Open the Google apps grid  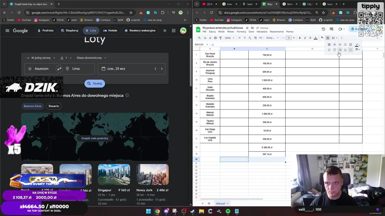click(174, 31)
